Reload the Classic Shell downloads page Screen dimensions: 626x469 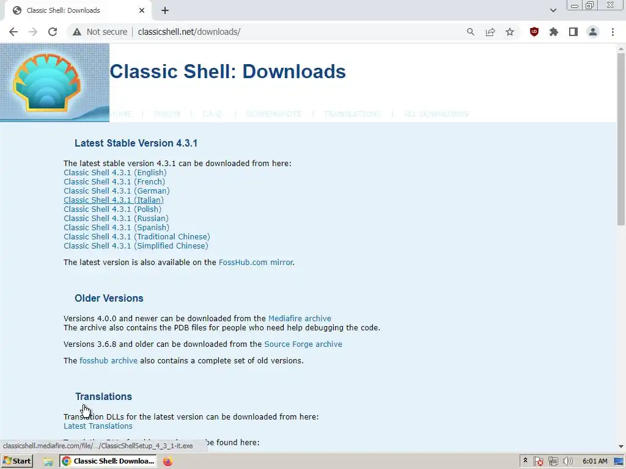click(x=53, y=32)
